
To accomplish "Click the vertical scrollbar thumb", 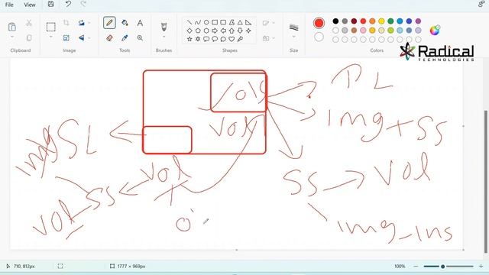I will [x=485, y=182].
